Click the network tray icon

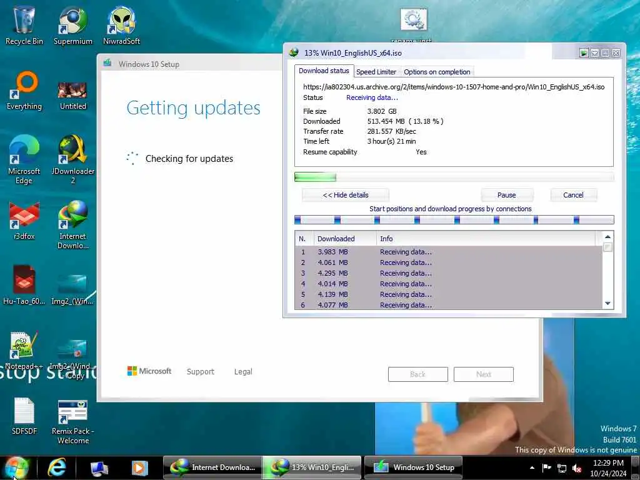pos(562,468)
